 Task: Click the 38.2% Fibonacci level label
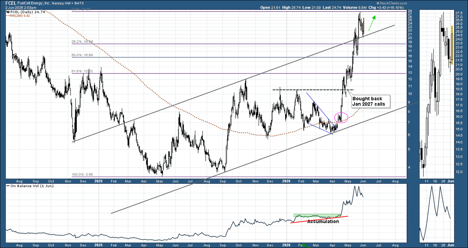click(x=82, y=41)
